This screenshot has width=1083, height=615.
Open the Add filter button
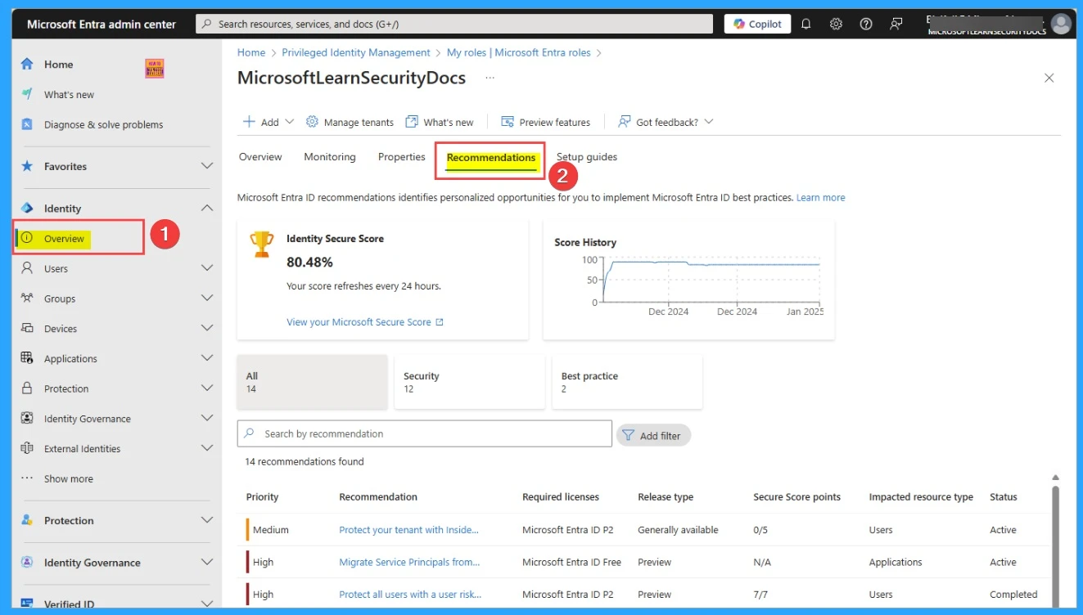pos(653,434)
